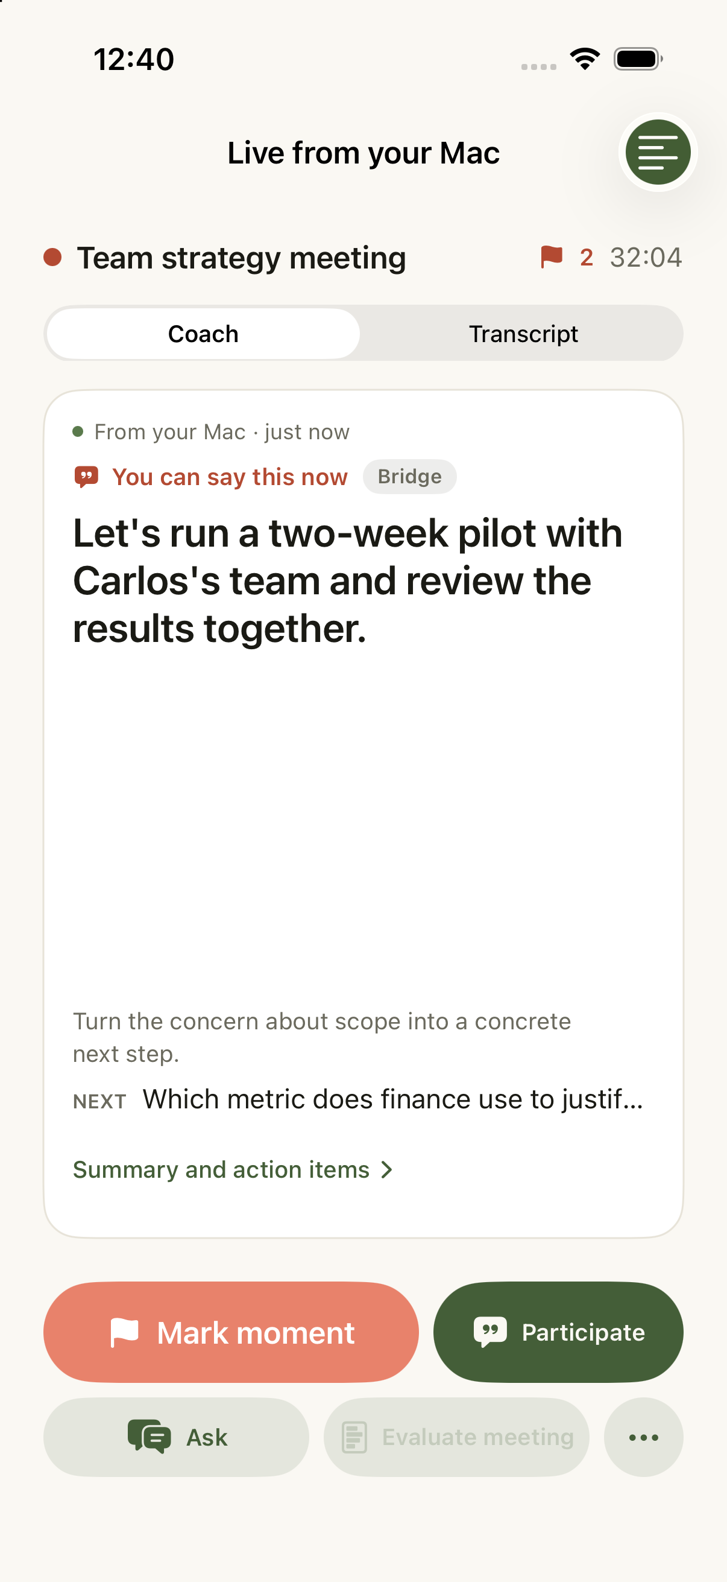The height and width of the screenshot is (1582, 727).
Task: Tap the quote bubble icon beside suggestion
Action: point(86,477)
